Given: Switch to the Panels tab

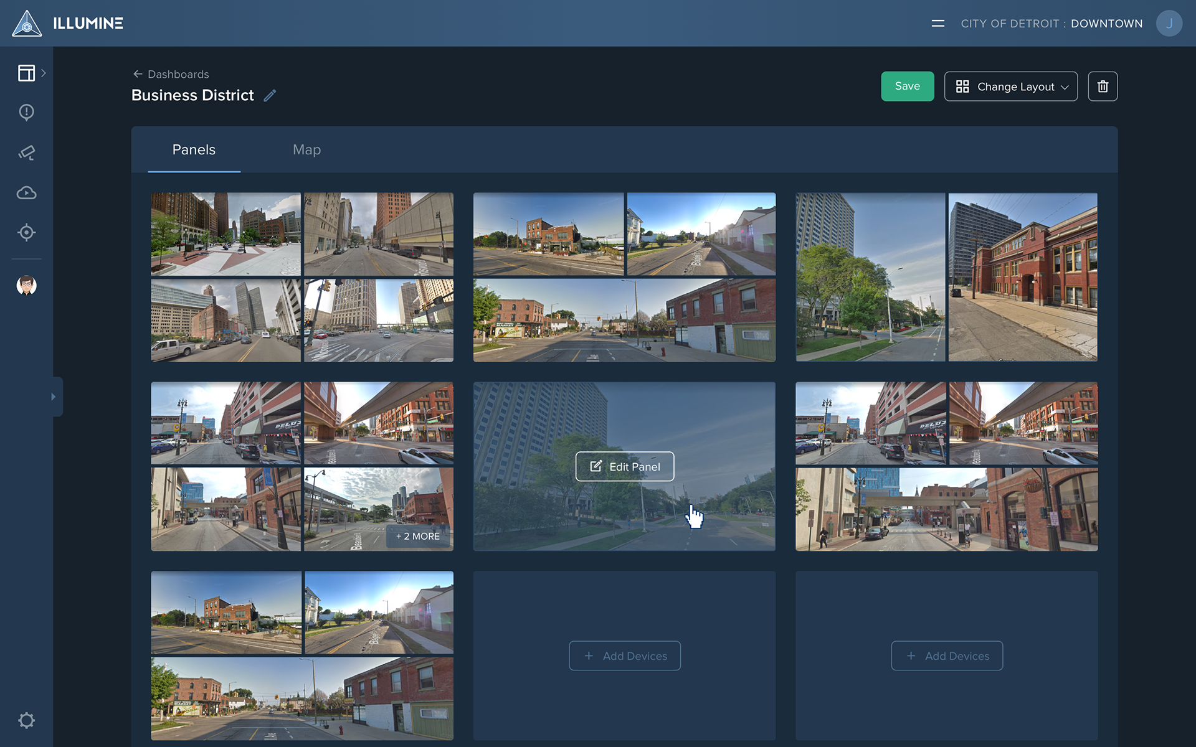Looking at the screenshot, I should [194, 150].
